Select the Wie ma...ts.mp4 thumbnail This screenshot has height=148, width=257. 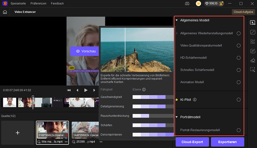[52, 130]
